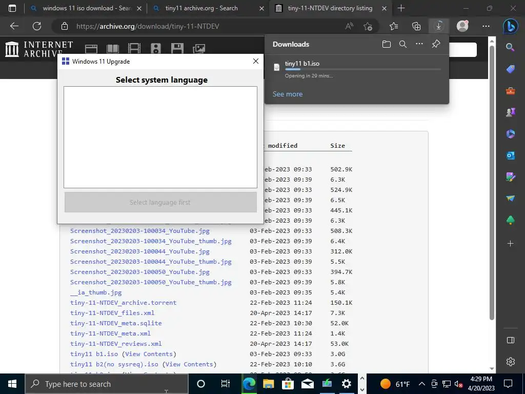Open the tab actions menu icon
The height and width of the screenshot is (394, 525).
tap(12, 8)
